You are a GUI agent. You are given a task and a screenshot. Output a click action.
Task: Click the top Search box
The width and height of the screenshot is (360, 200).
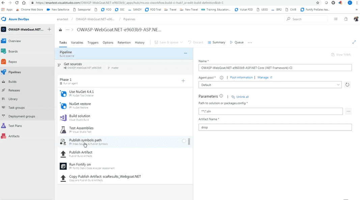[x=306, y=19]
